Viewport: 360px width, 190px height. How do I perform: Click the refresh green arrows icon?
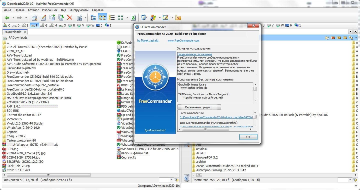click(133, 18)
